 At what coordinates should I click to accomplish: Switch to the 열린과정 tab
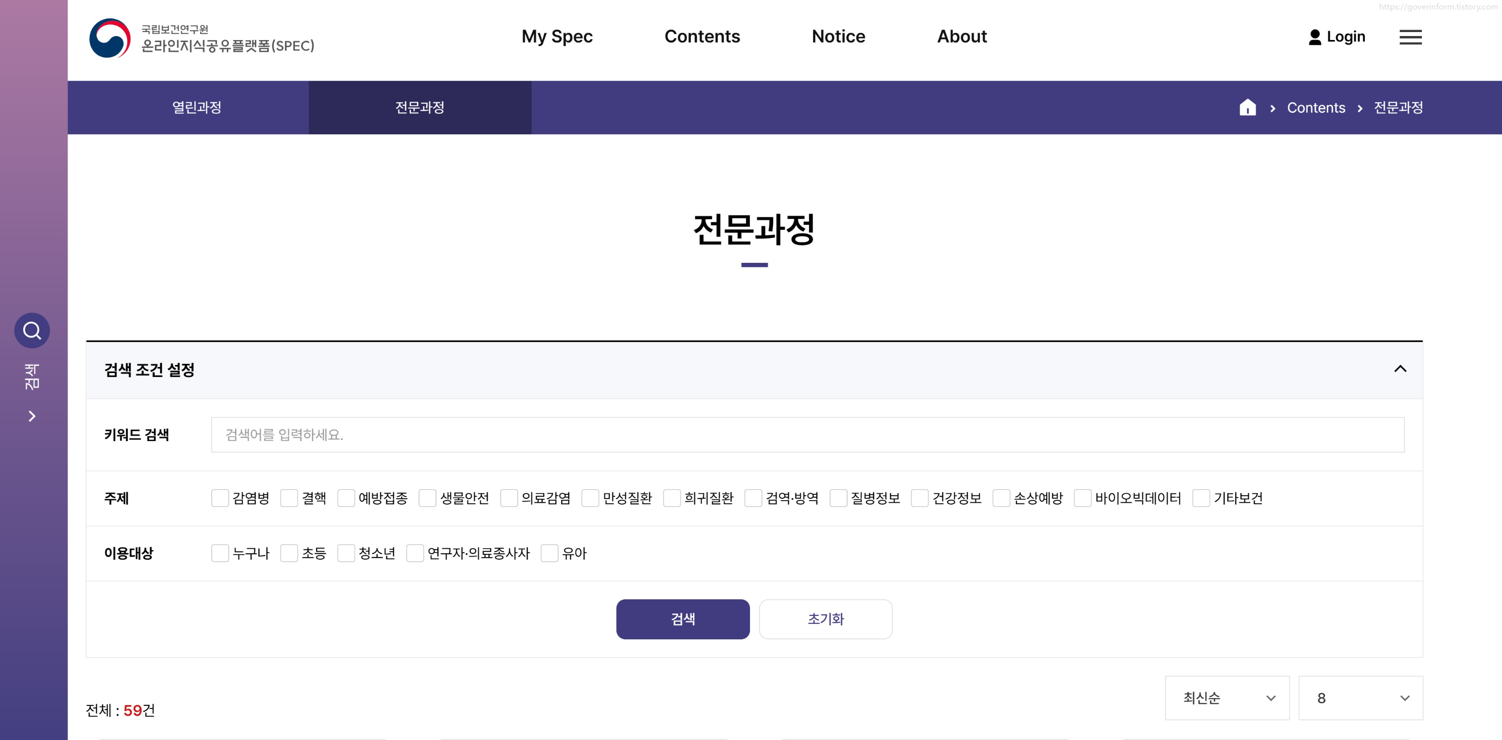tap(196, 108)
